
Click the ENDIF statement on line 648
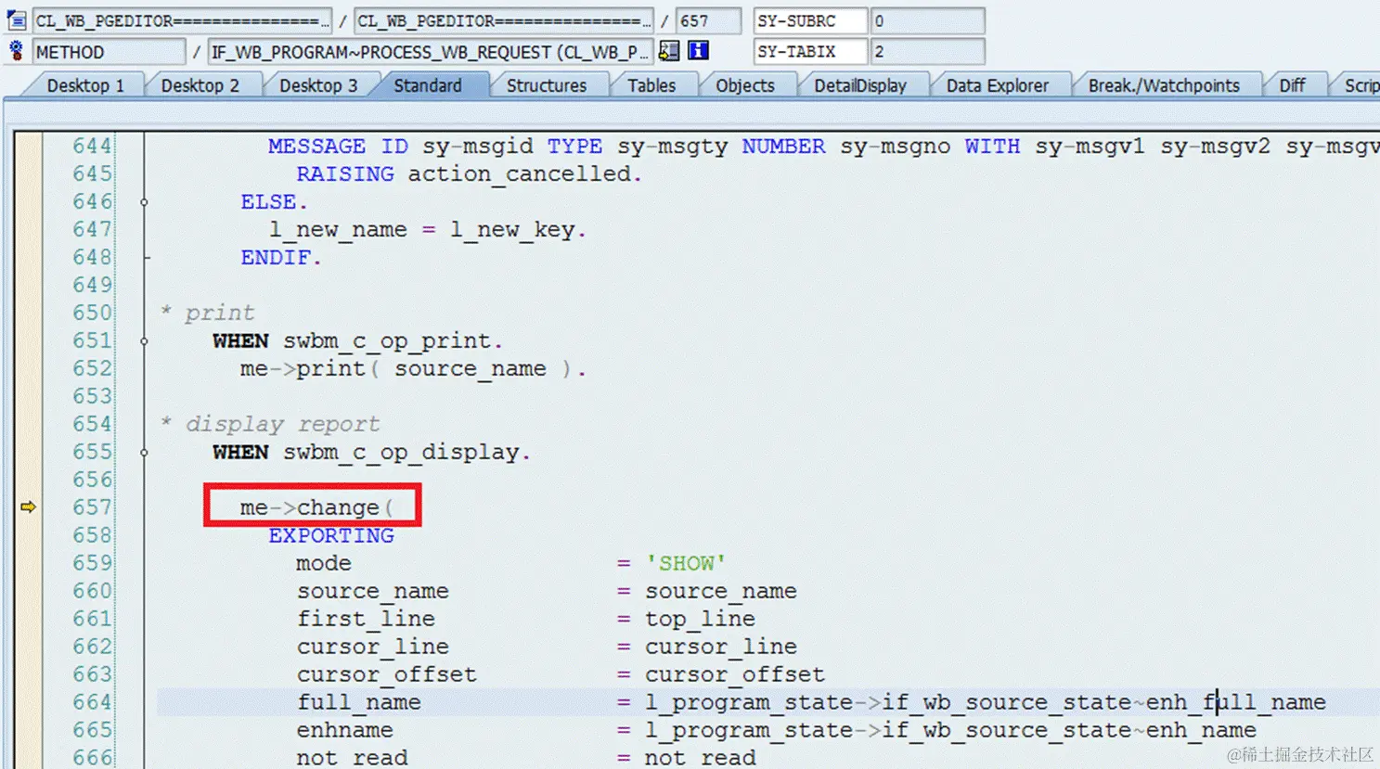pos(280,257)
